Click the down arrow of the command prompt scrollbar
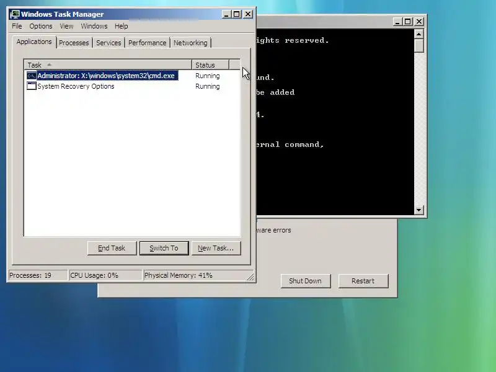This screenshot has width=496, height=372. point(419,210)
